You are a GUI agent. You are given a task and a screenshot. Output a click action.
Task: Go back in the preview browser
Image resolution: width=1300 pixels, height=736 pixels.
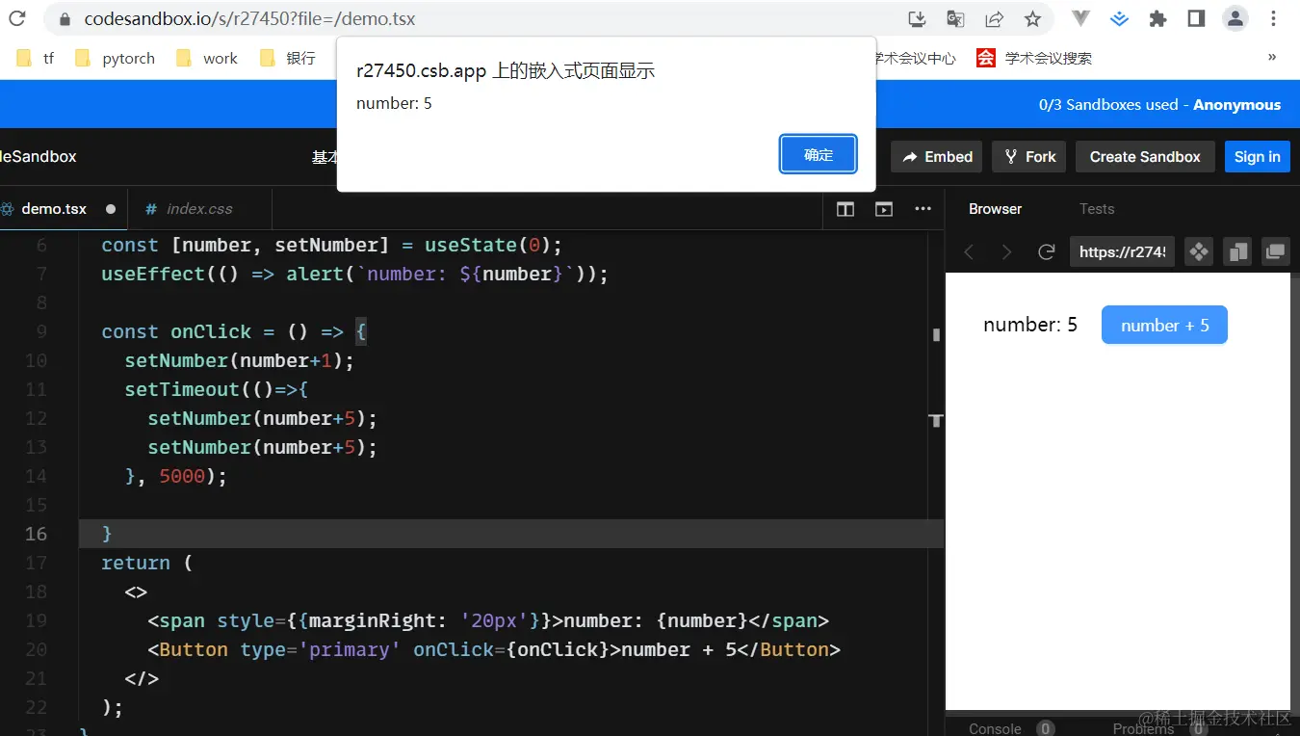970,252
